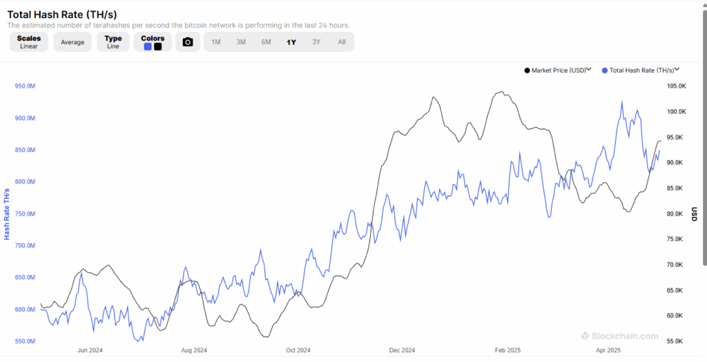Show the 3Y time range

click(x=316, y=42)
